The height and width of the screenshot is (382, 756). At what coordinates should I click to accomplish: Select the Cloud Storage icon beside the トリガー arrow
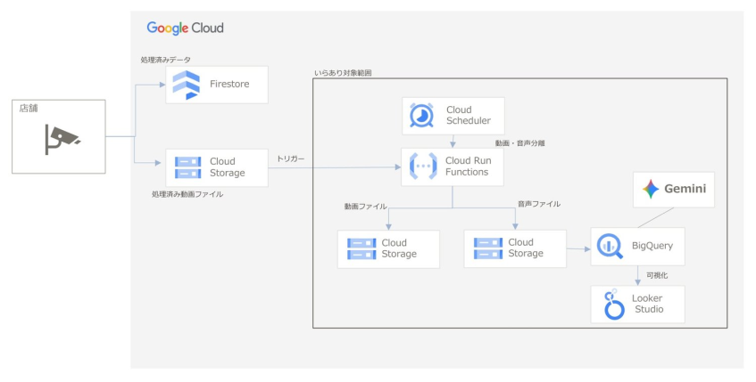pos(188,167)
